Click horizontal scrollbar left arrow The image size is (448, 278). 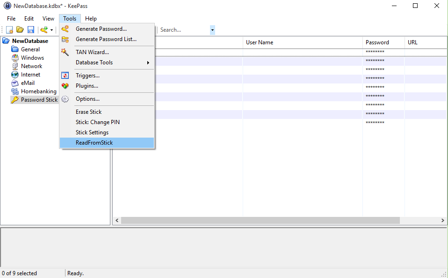(x=117, y=221)
